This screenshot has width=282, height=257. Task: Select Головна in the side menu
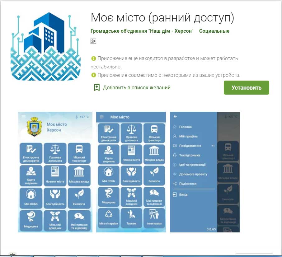[x=185, y=127]
